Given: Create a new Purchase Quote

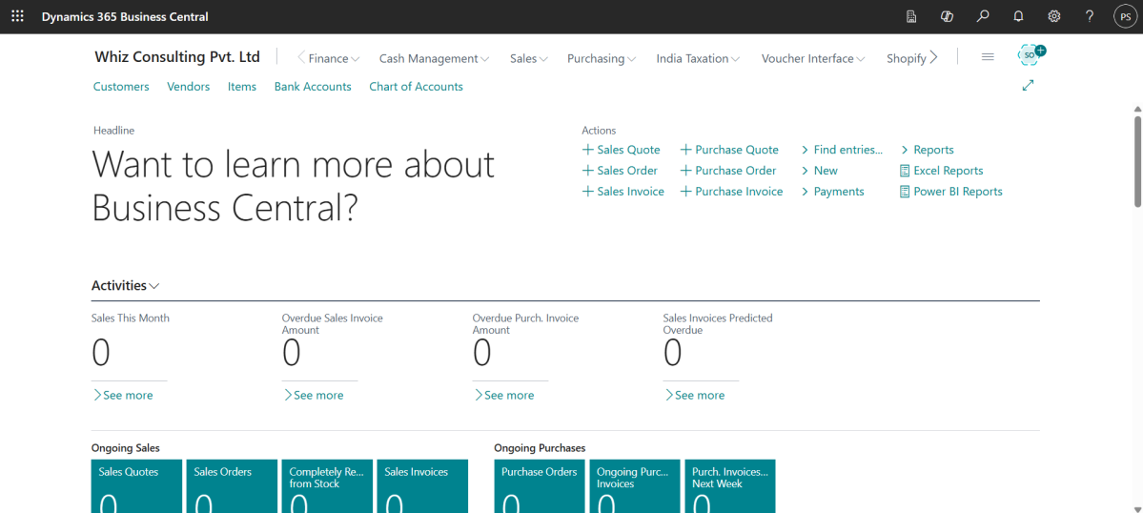Looking at the screenshot, I should pos(729,150).
